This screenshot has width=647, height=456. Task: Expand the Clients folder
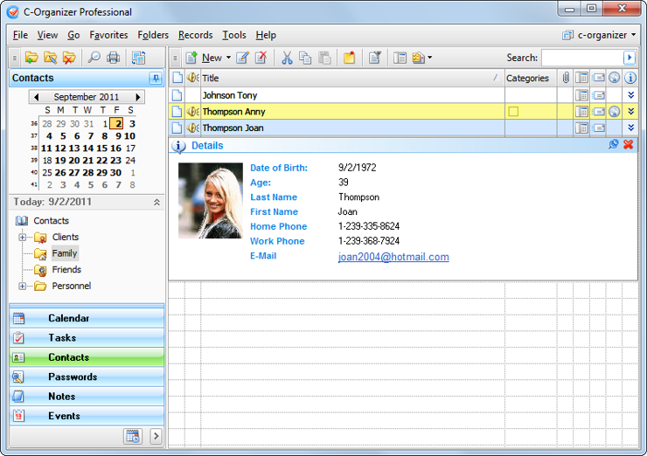click(22, 237)
